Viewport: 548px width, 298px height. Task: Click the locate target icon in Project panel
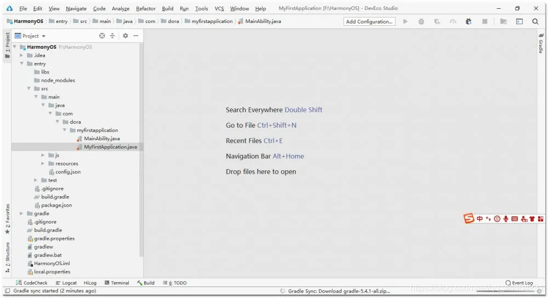[x=102, y=36]
